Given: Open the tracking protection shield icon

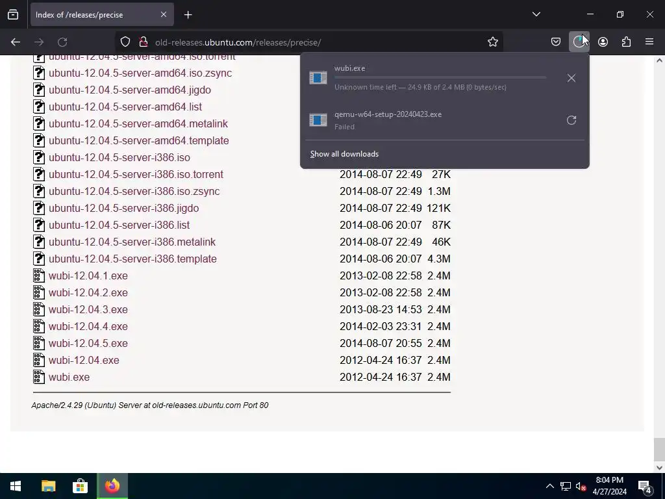Looking at the screenshot, I should pos(125,42).
